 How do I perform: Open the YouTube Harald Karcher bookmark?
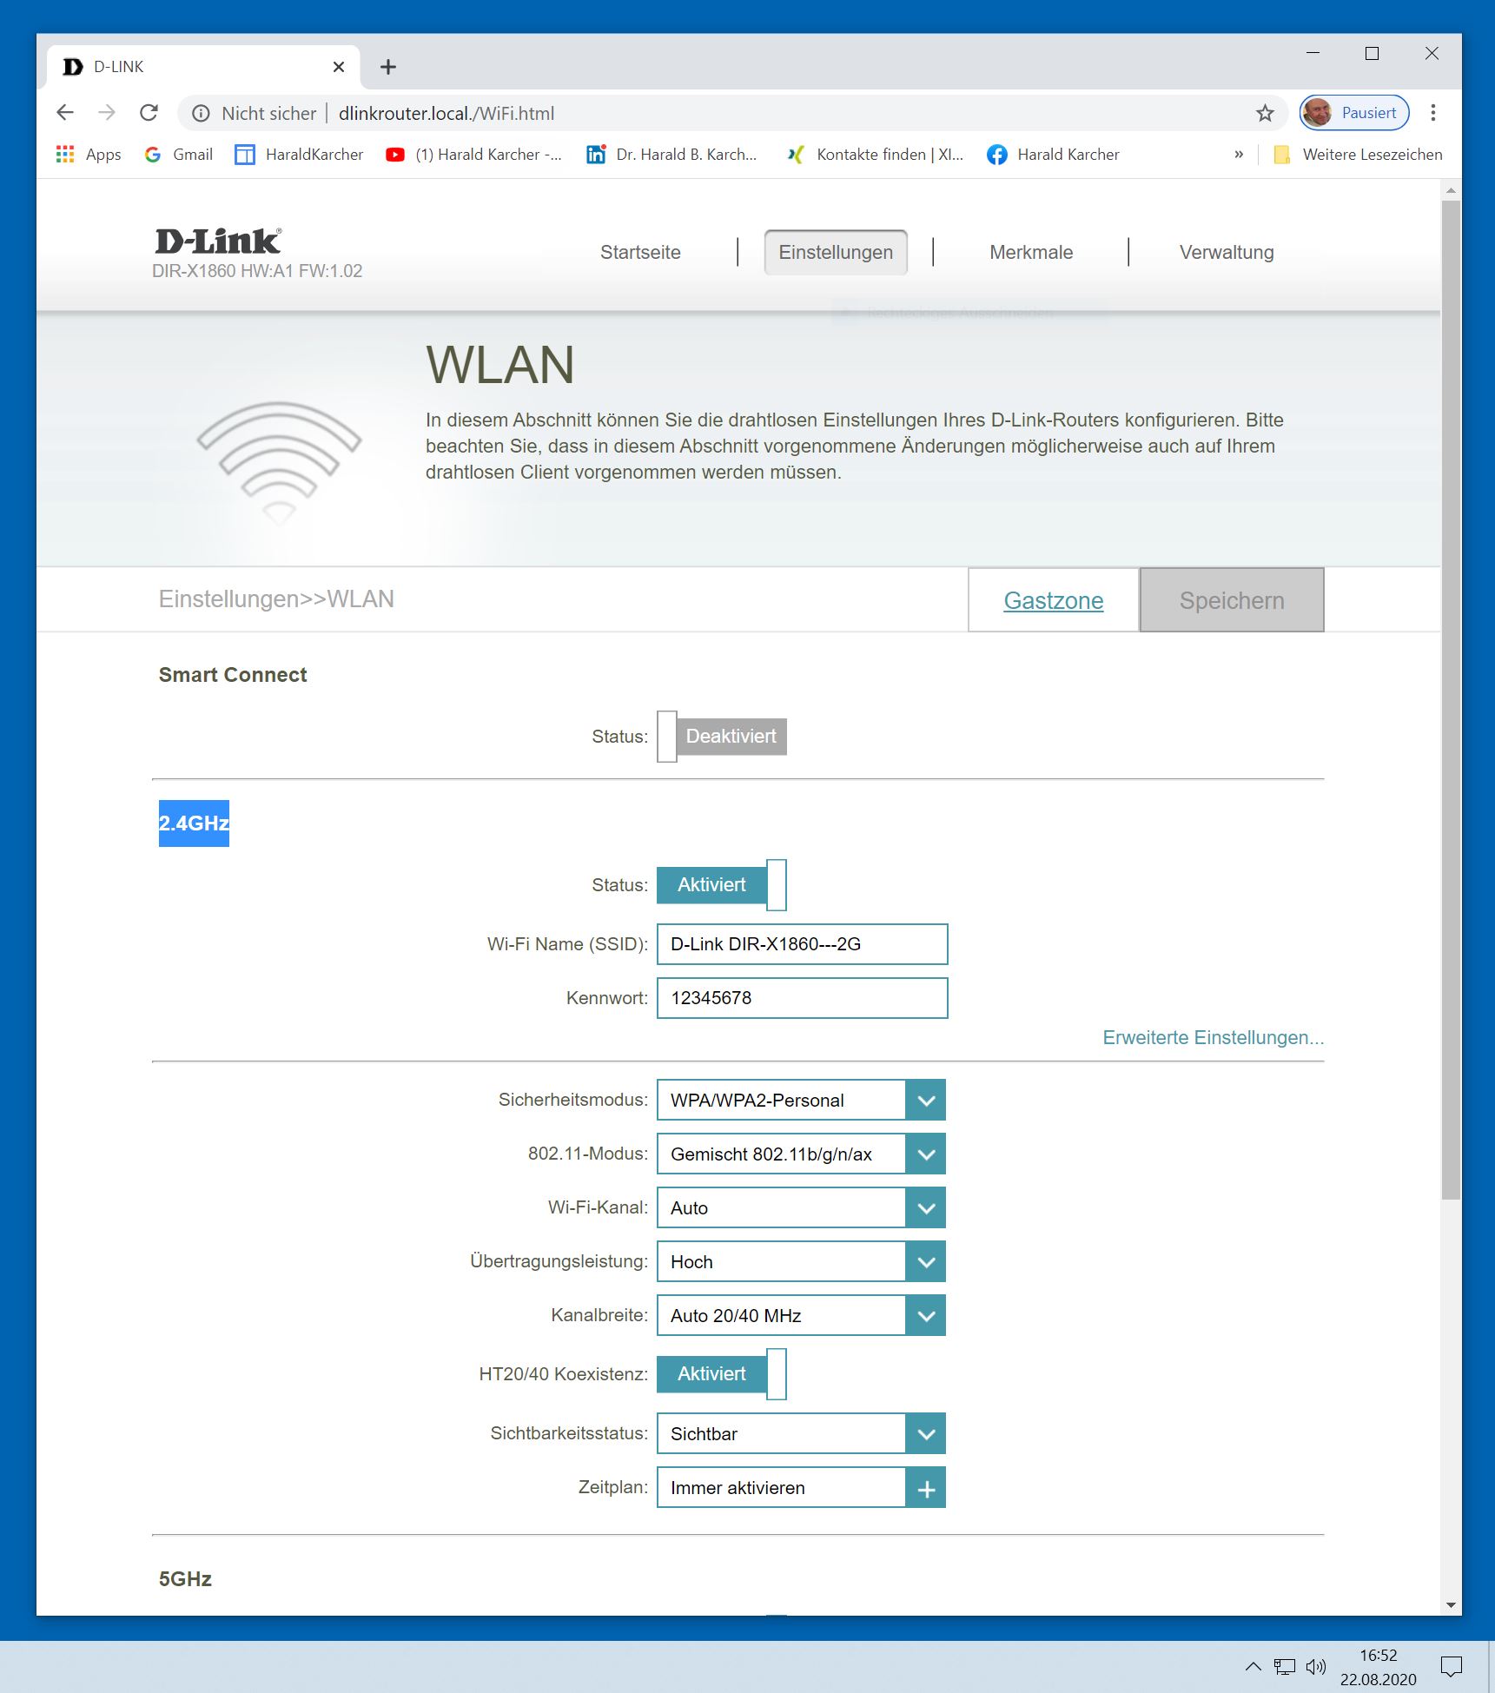click(x=474, y=155)
